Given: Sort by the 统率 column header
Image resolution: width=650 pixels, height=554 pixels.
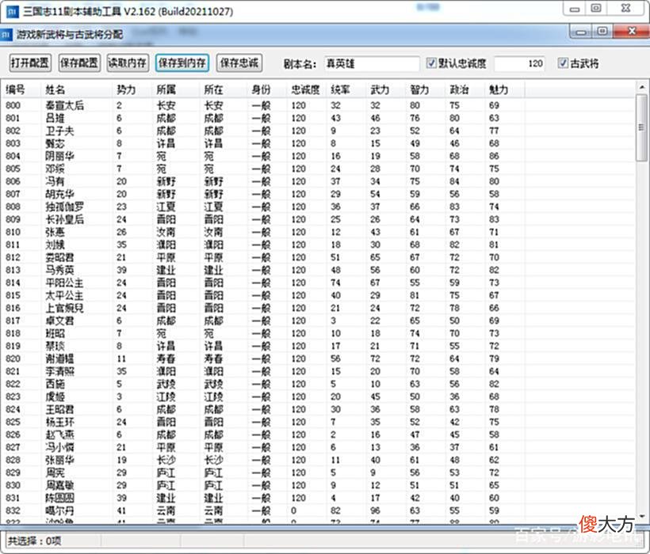Looking at the screenshot, I should point(347,89).
